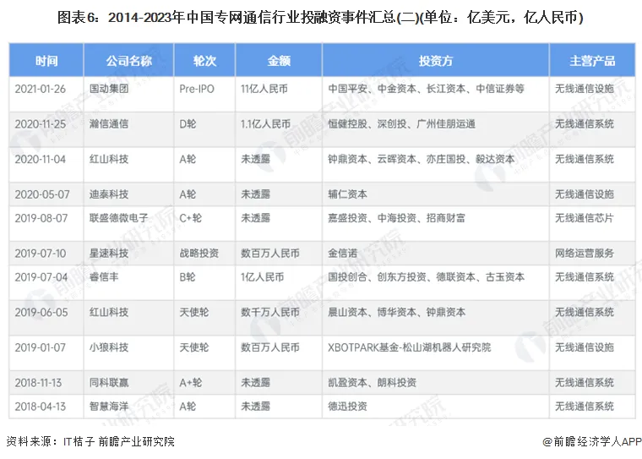The height and width of the screenshot is (459, 642).
Task: Click the chart title 图表6
Action: (x=321, y=18)
